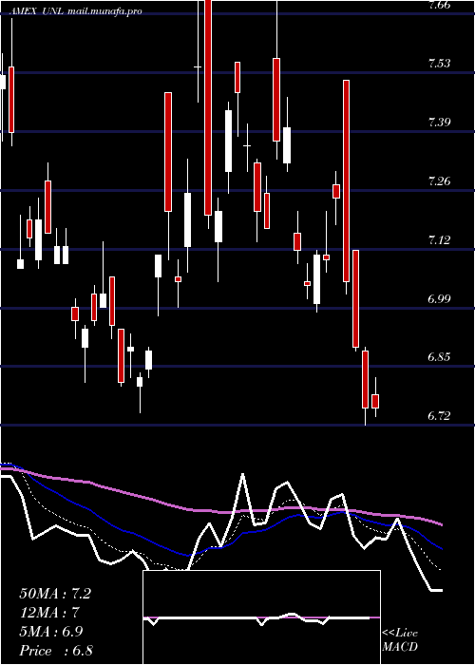Click the 50MA : 7.2 readout

pos(55,594)
